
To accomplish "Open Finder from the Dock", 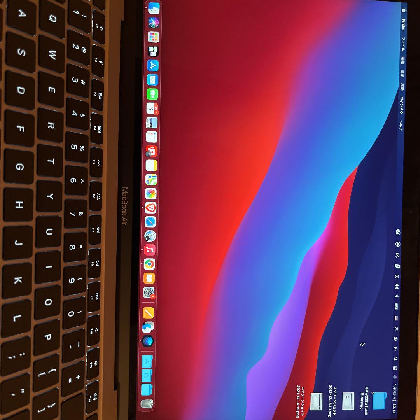I will [x=154, y=8].
